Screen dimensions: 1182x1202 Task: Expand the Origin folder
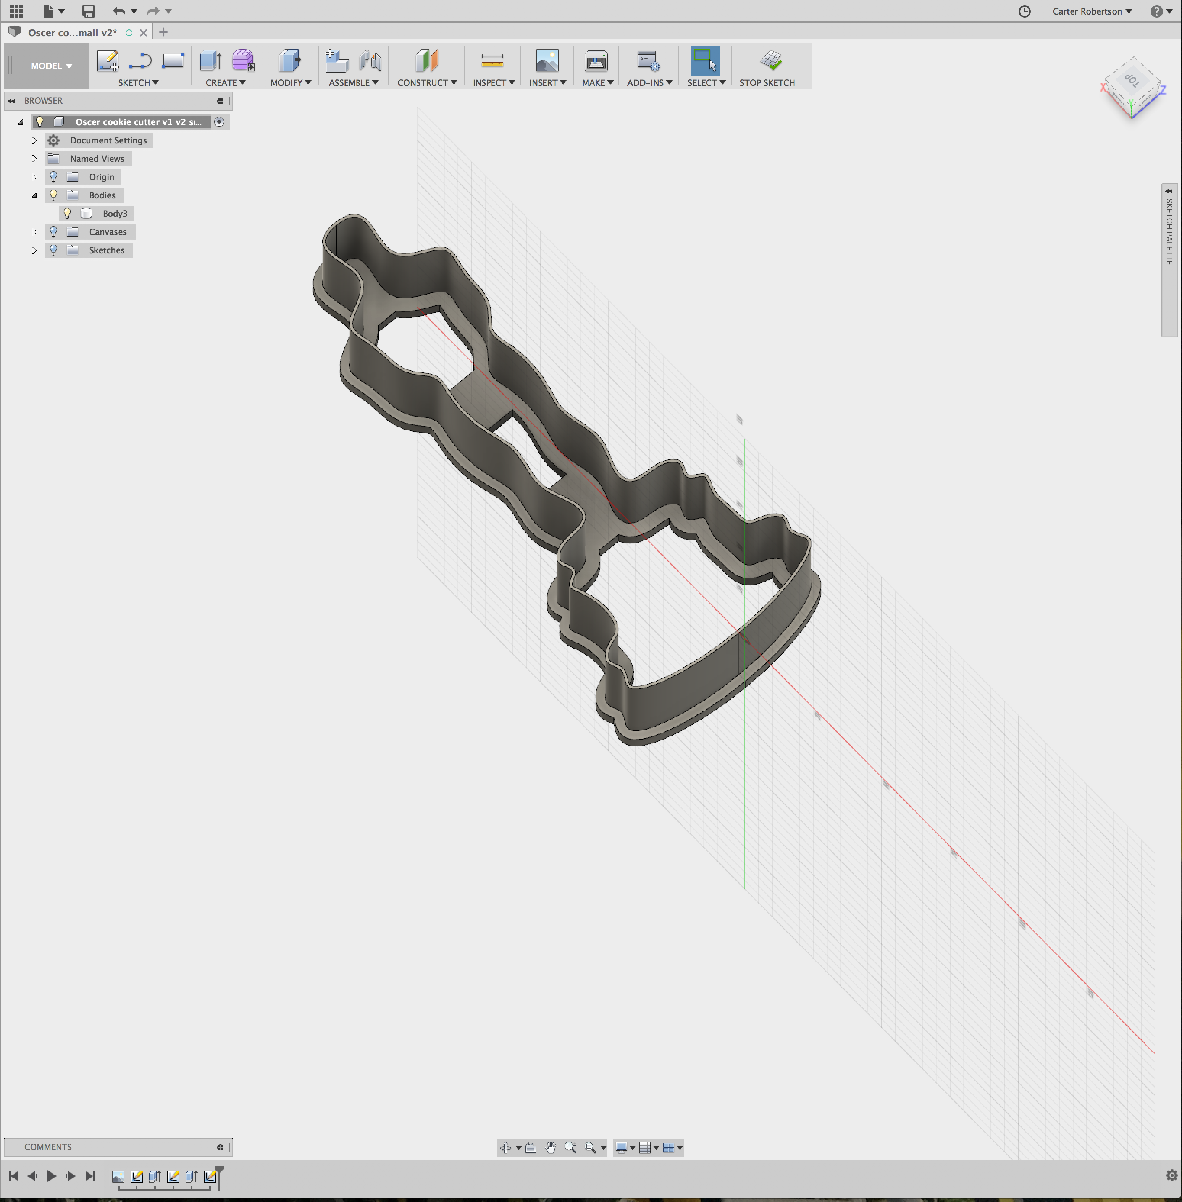(34, 177)
